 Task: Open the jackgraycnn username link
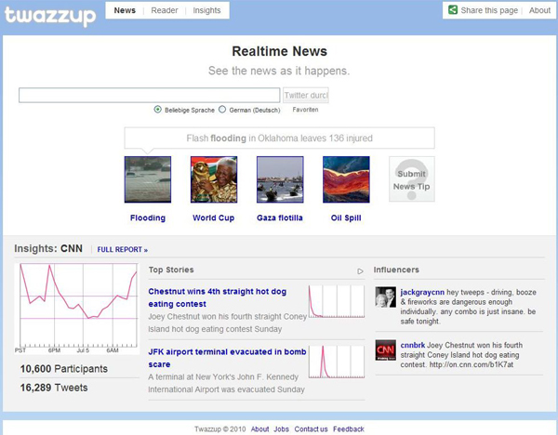[422, 292]
